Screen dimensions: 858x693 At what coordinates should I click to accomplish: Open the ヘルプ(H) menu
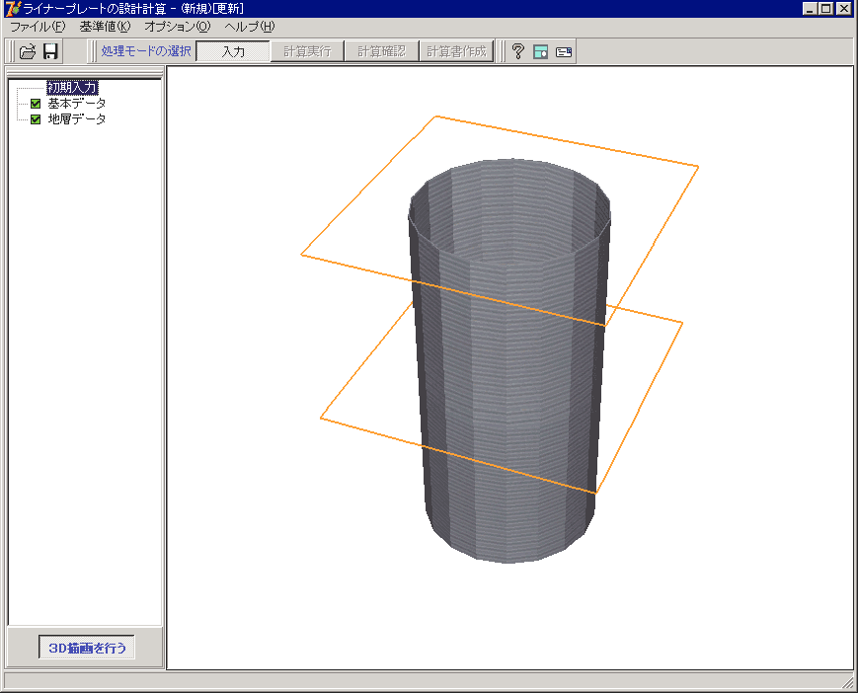(x=250, y=27)
